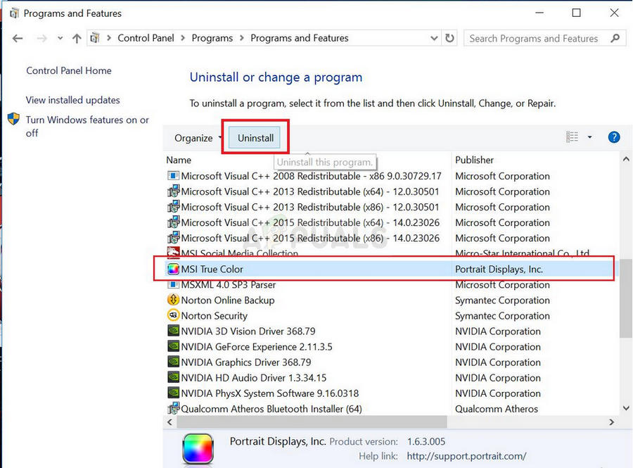Screen dimensions: 633x468
Task: Select Programs and Features breadcrumb
Action: click(x=299, y=38)
